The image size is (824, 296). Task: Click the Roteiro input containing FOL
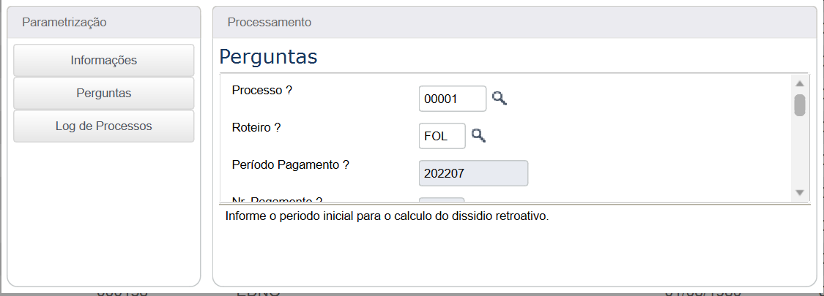pos(442,136)
